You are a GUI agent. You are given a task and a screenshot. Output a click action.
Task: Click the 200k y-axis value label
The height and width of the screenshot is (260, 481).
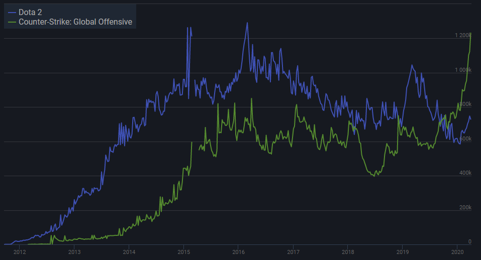[464, 207]
